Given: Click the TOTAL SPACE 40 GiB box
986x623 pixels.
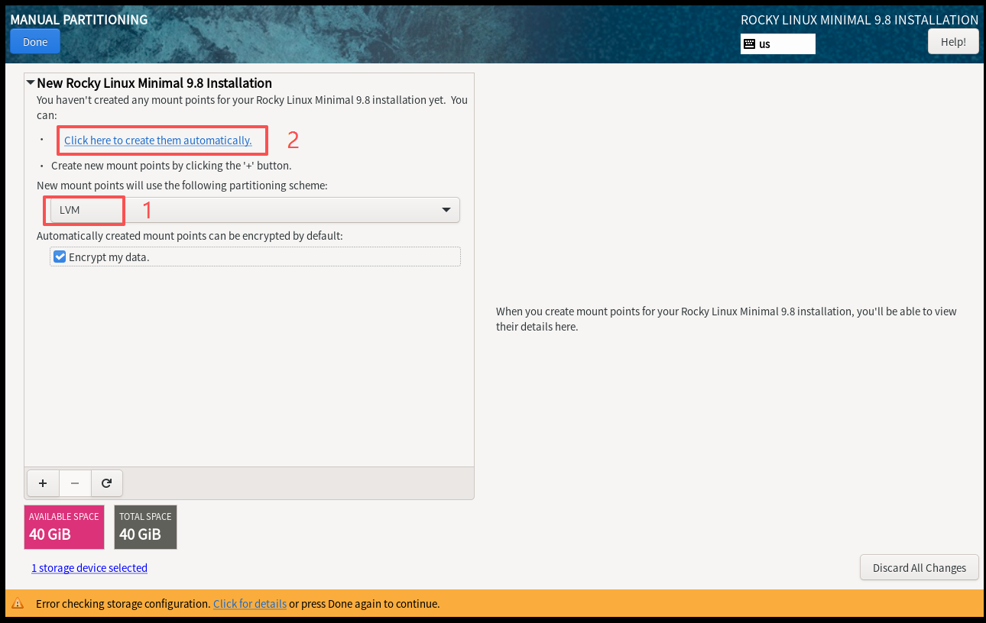Looking at the screenshot, I should (x=145, y=527).
